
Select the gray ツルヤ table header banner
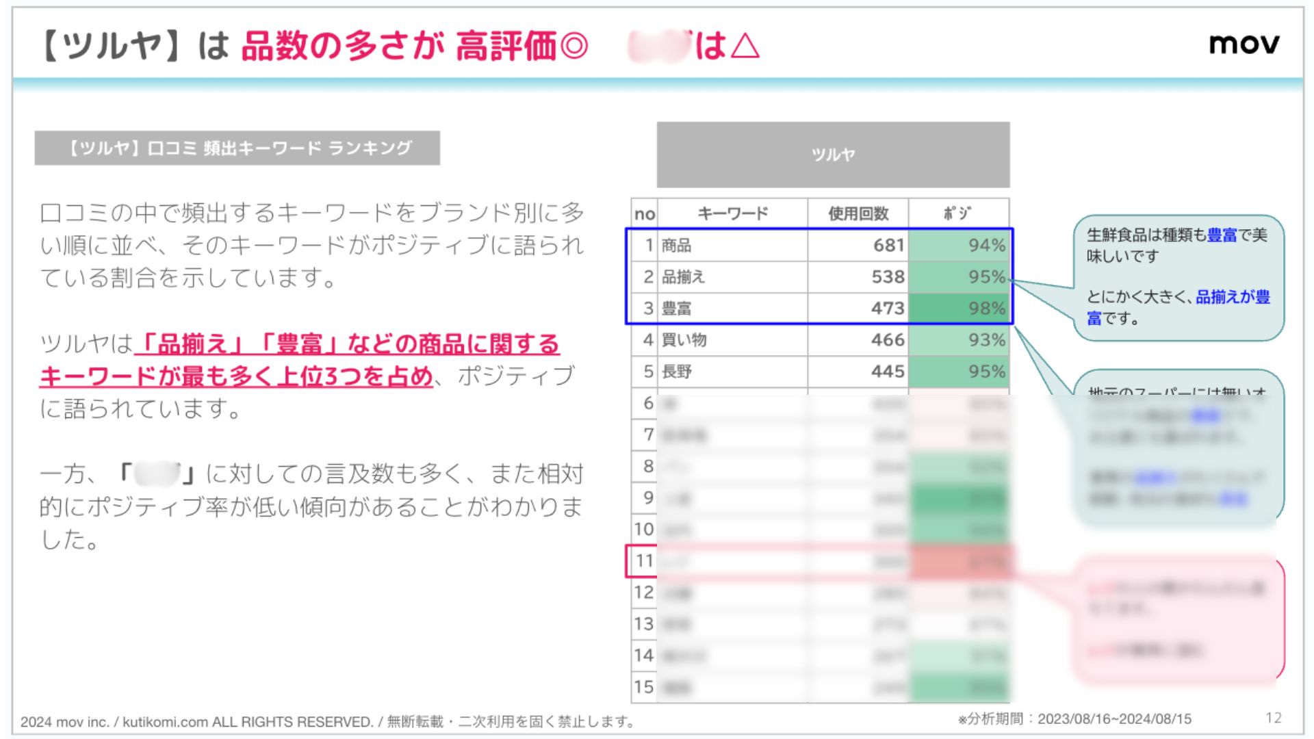click(833, 155)
